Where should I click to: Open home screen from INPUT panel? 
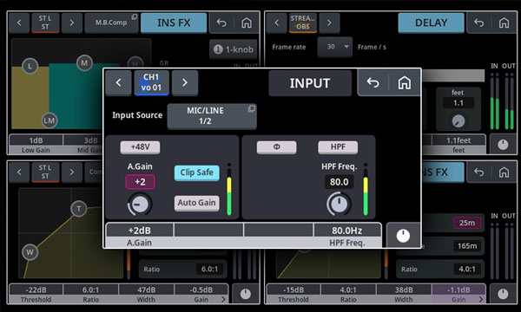tap(404, 82)
